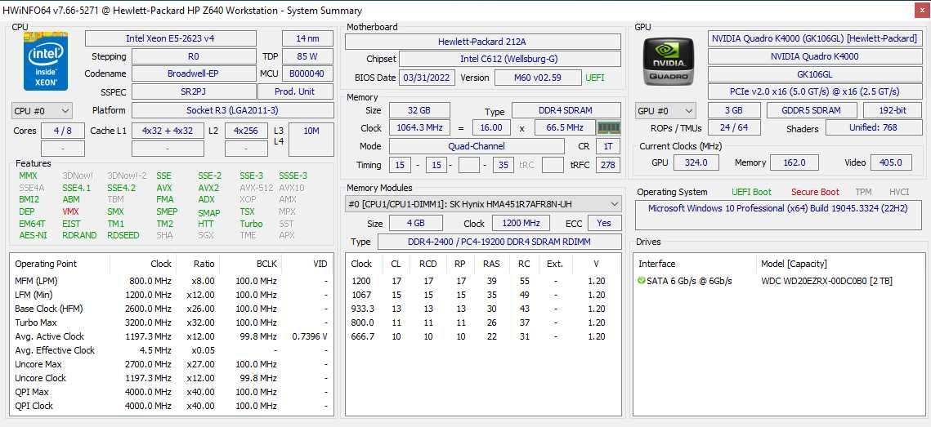
Task: Click the AVX2 feature flag
Action: point(208,188)
